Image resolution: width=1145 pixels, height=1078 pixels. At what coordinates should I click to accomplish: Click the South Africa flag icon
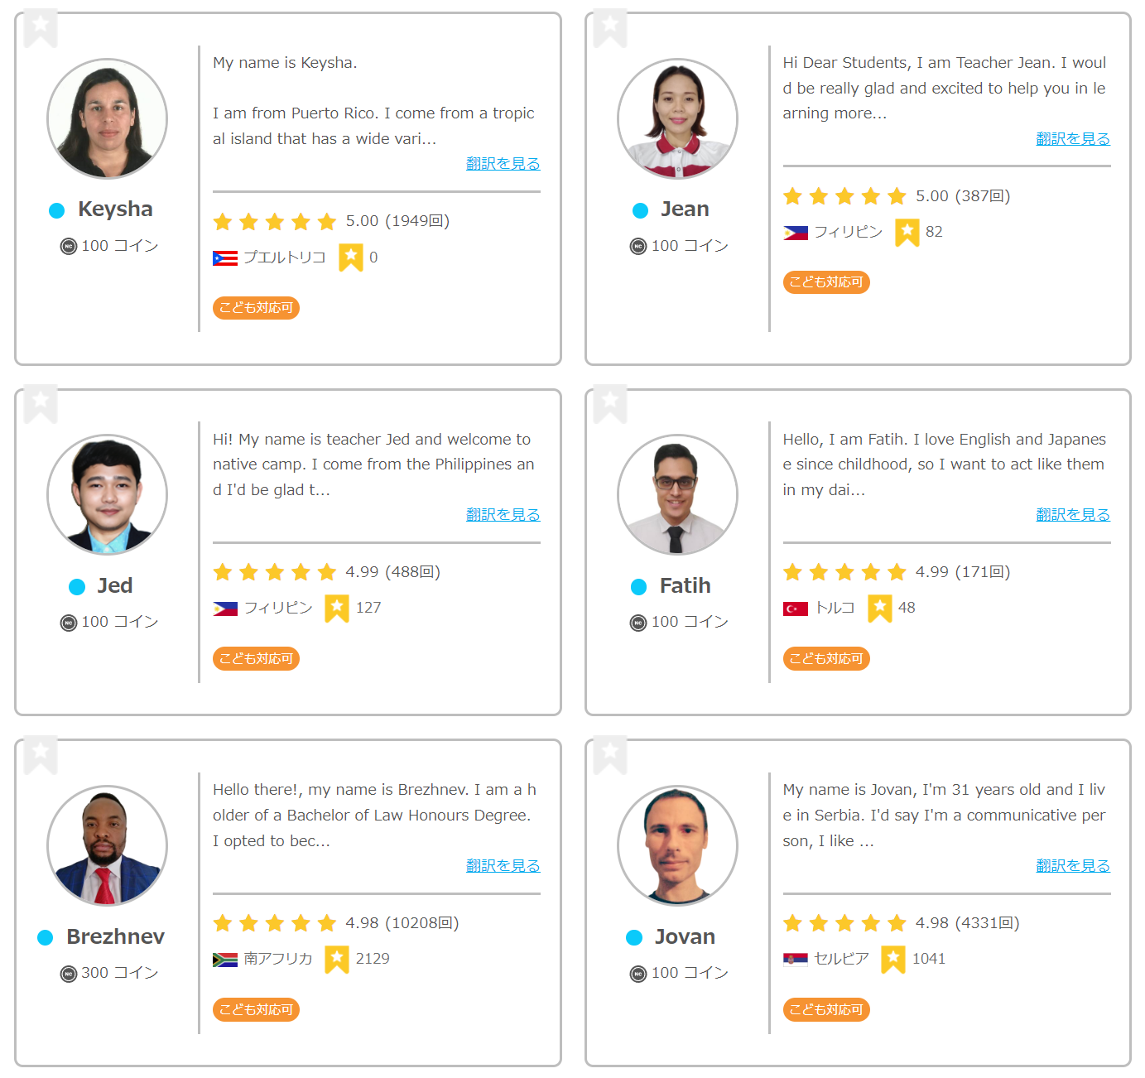click(x=225, y=960)
